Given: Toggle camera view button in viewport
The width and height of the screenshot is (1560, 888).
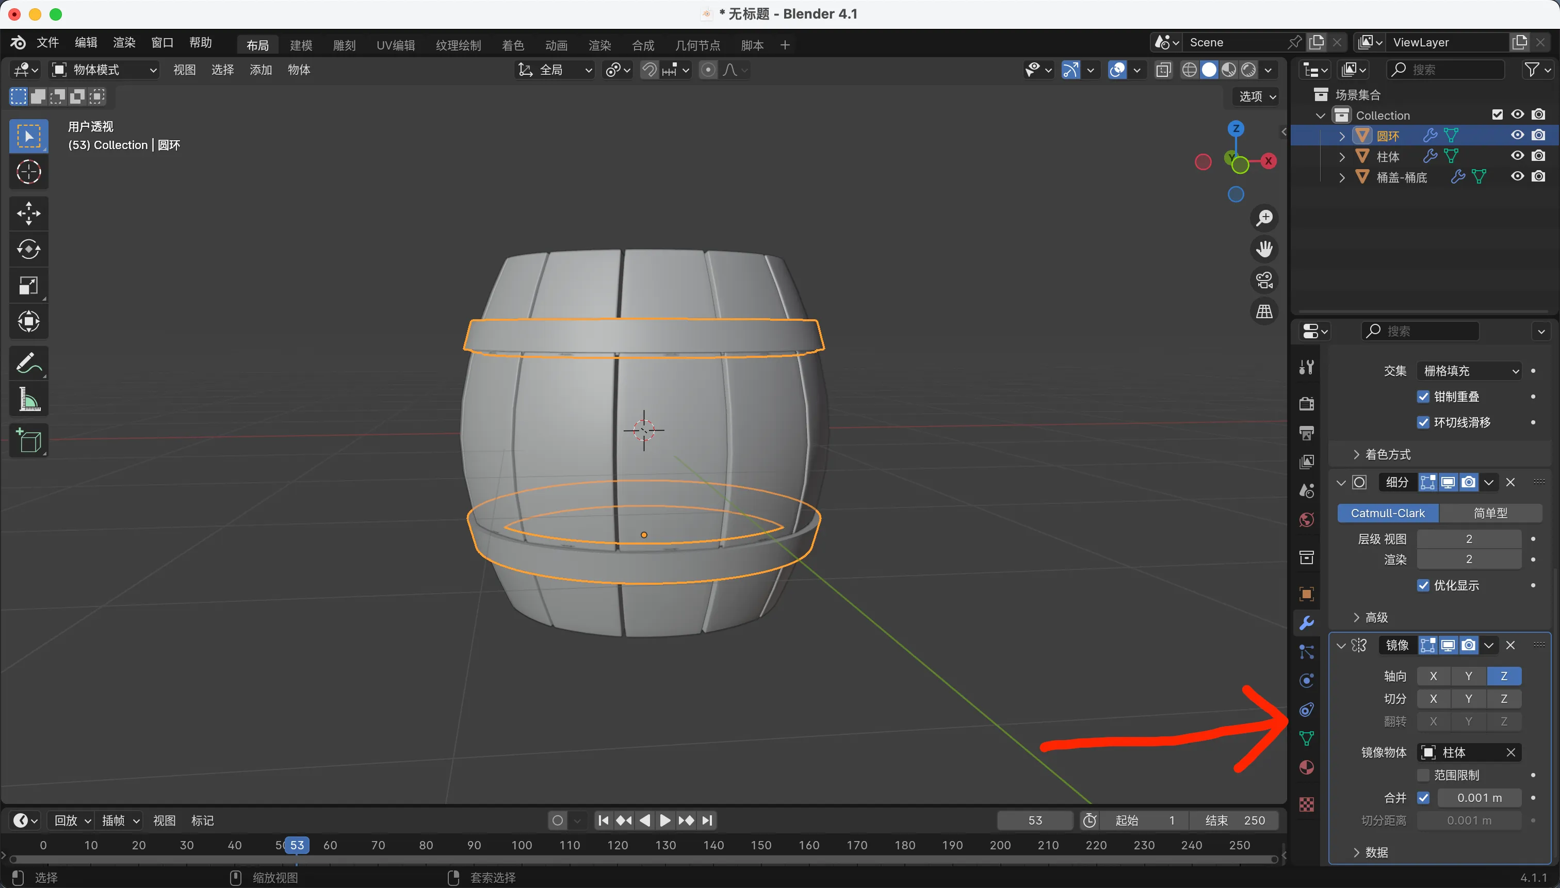Looking at the screenshot, I should 1264,281.
